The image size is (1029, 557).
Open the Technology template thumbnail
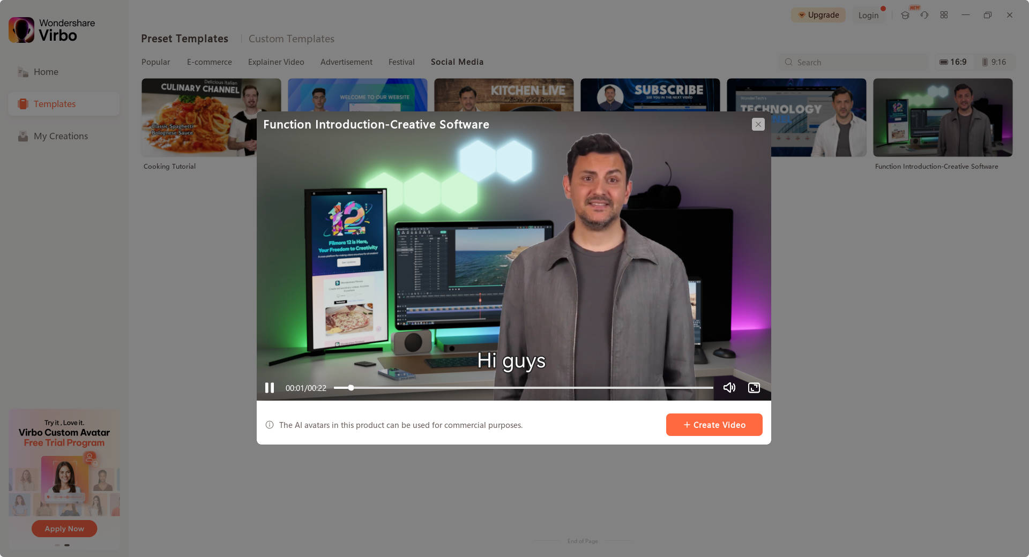(818, 117)
